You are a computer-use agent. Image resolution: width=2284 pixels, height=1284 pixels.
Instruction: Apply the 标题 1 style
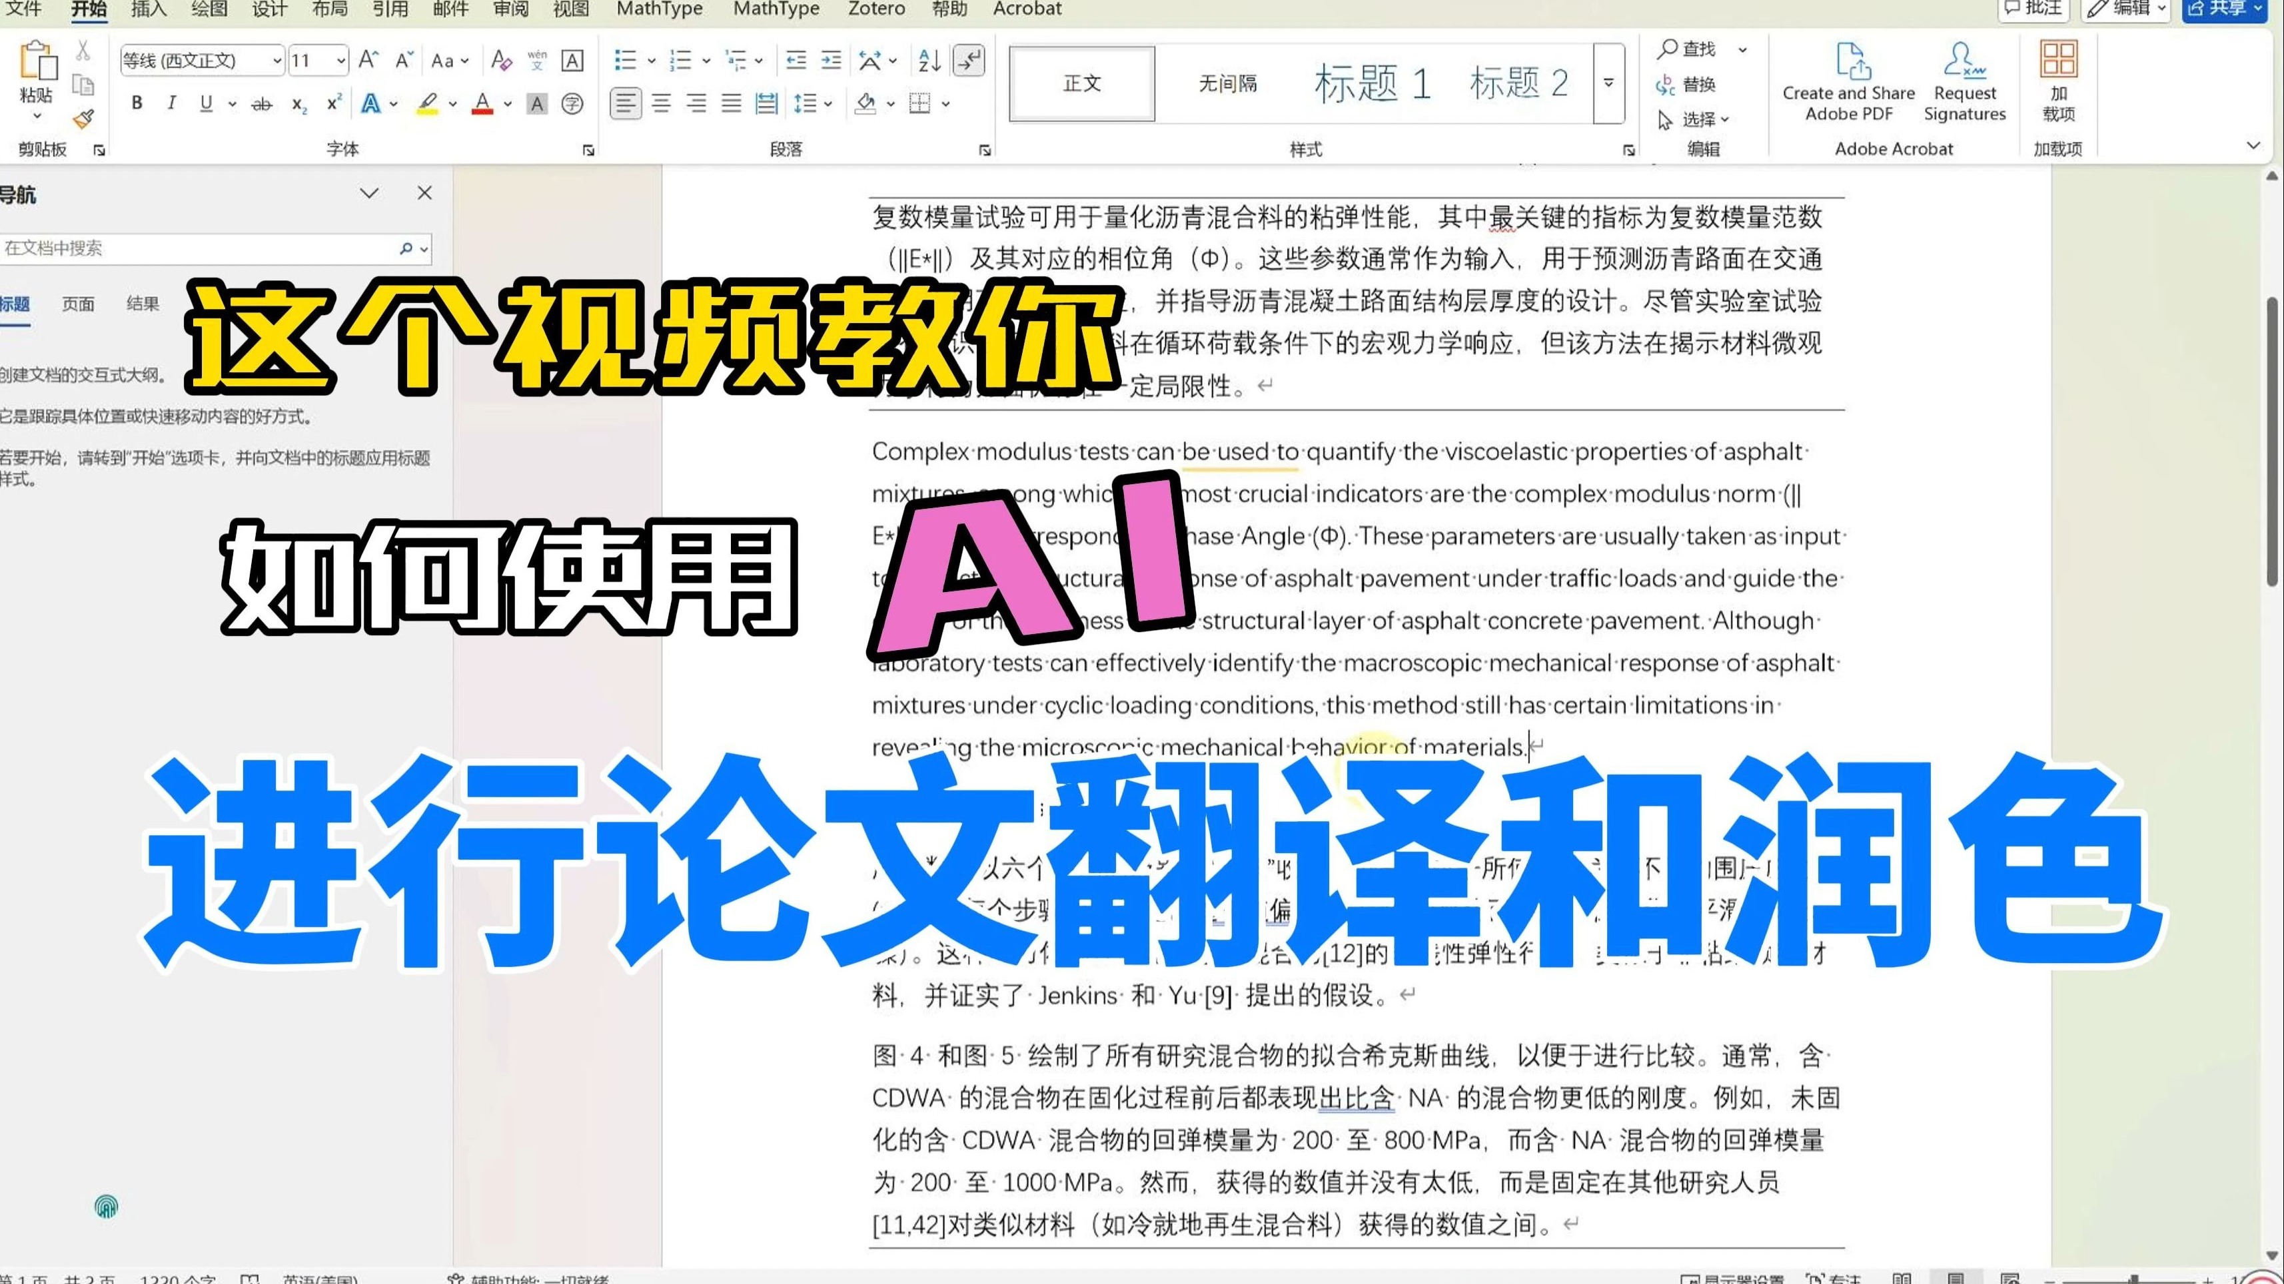click(x=1372, y=83)
